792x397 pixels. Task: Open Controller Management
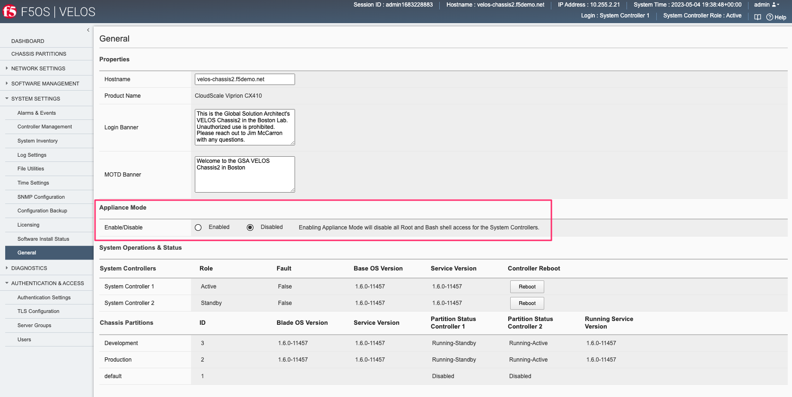[x=44, y=127]
